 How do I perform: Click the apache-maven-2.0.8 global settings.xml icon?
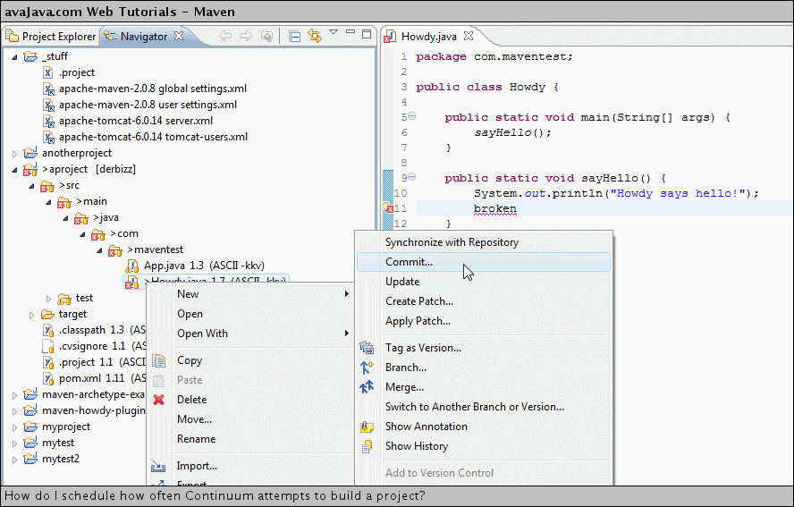pyautogui.click(x=48, y=89)
